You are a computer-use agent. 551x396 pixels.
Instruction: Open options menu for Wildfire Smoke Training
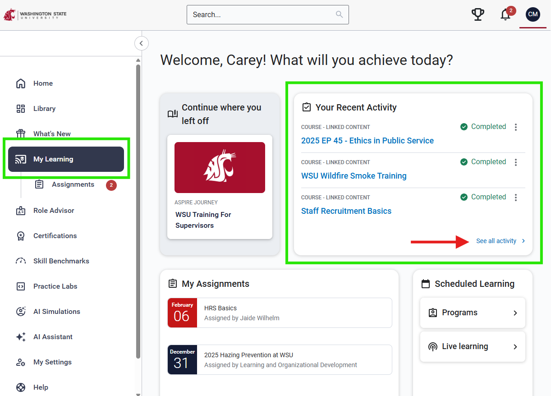(x=516, y=162)
